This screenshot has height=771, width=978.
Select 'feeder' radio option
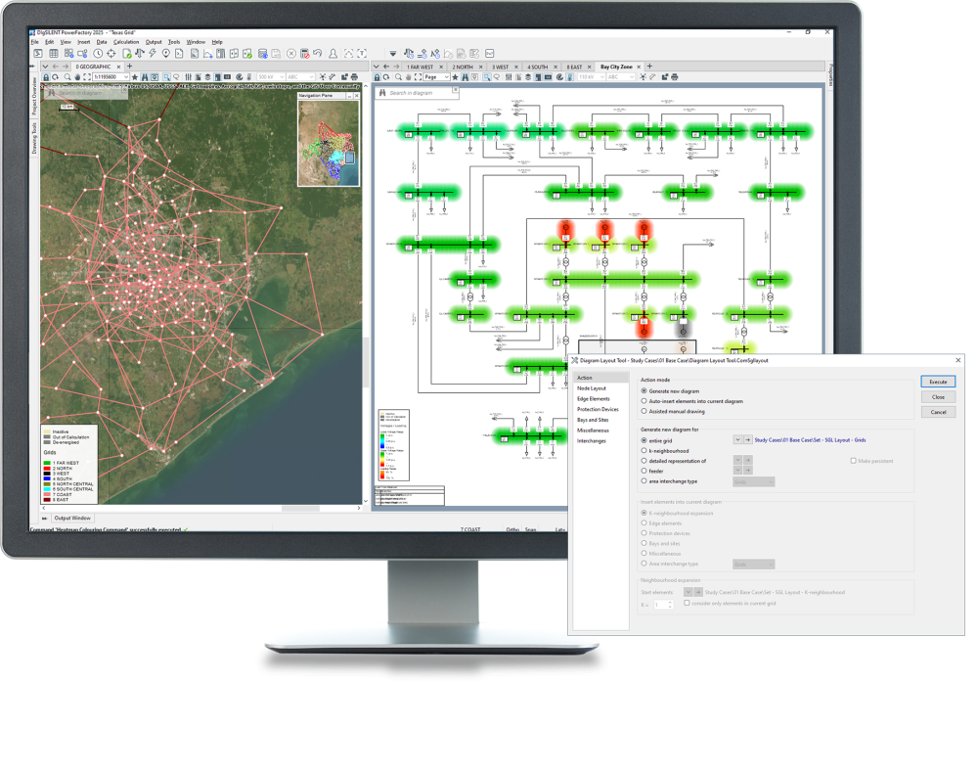(645, 471)
